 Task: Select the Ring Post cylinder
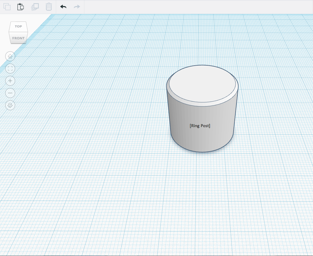point(201,122)
